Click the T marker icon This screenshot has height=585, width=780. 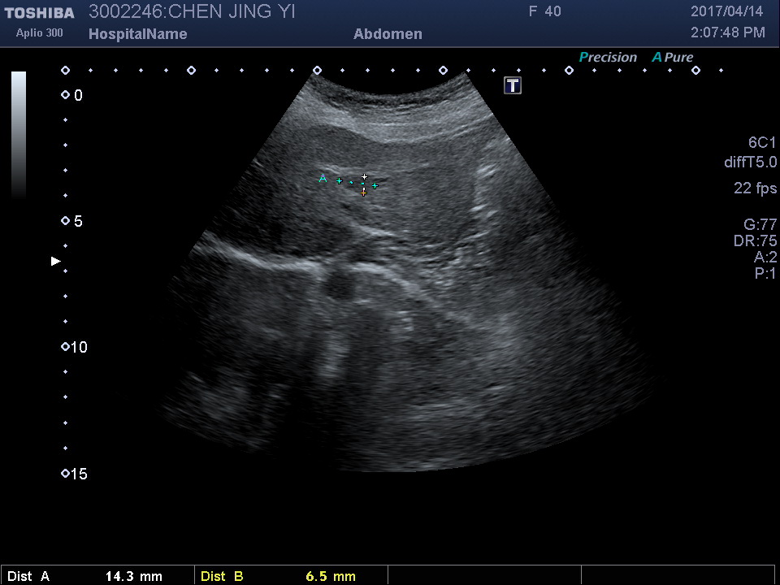(x=513, y=85)
